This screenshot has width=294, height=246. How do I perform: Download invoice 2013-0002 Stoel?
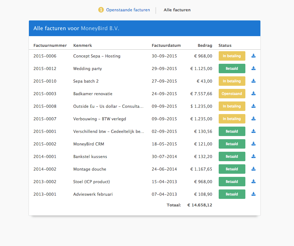254,182
